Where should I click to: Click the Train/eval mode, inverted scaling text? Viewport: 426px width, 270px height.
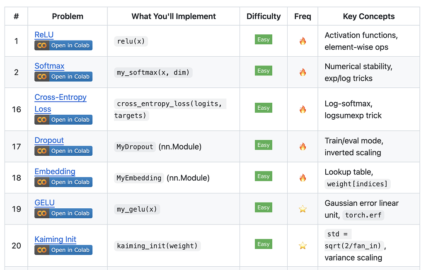coord(354,147)
